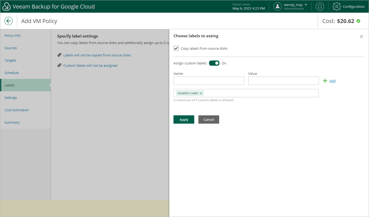Click the Value input field
Screen dimensions: 369x217
coord(284,81)
